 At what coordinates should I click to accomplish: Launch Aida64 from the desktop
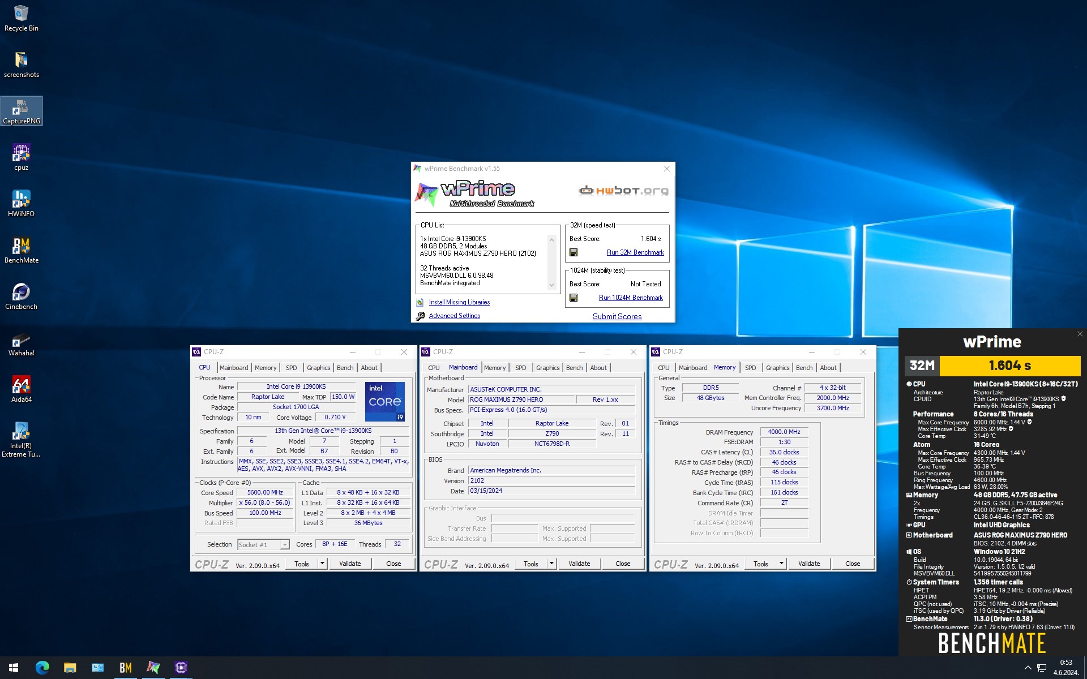[21, 389]
